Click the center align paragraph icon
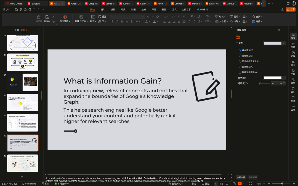Screen dimensions: 298x186 click(x=169, y=22)
